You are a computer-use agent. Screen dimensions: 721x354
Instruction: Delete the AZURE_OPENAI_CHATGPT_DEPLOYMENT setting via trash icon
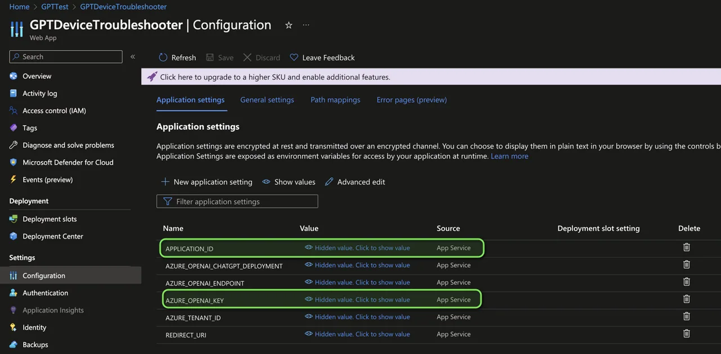coord(687,264)
